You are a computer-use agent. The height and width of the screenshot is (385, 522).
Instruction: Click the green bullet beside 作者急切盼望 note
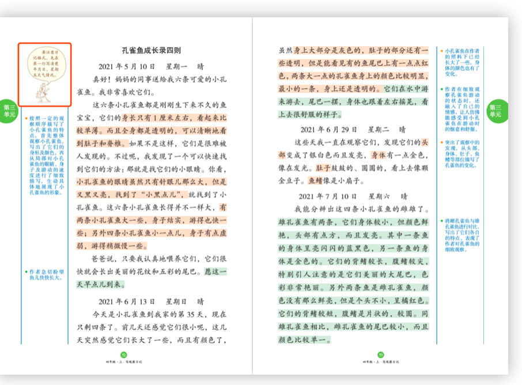coord(26,272)
